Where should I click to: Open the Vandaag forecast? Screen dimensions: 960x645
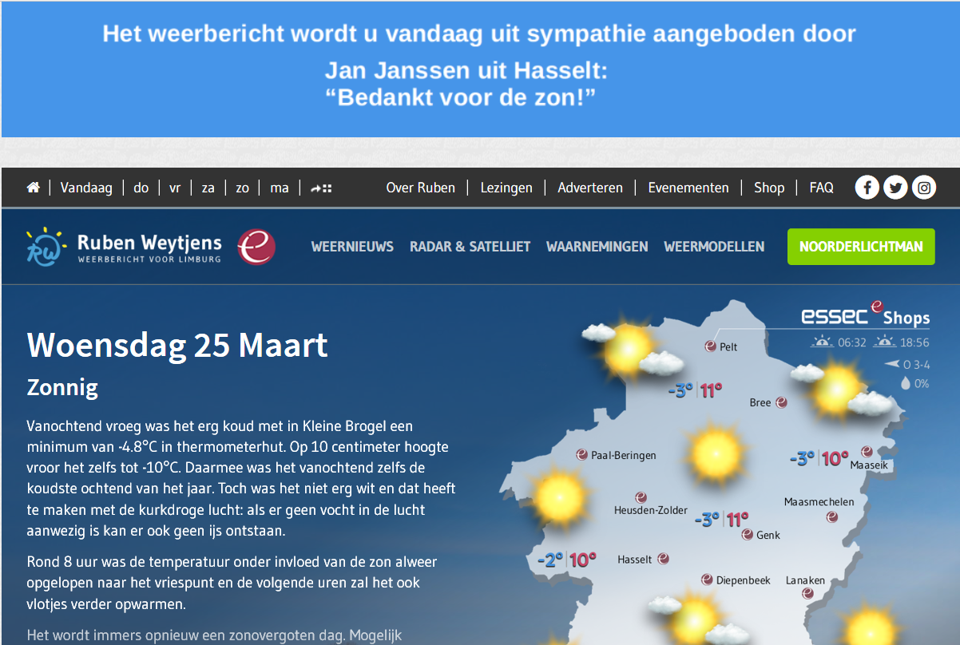[x=85, y=188]
